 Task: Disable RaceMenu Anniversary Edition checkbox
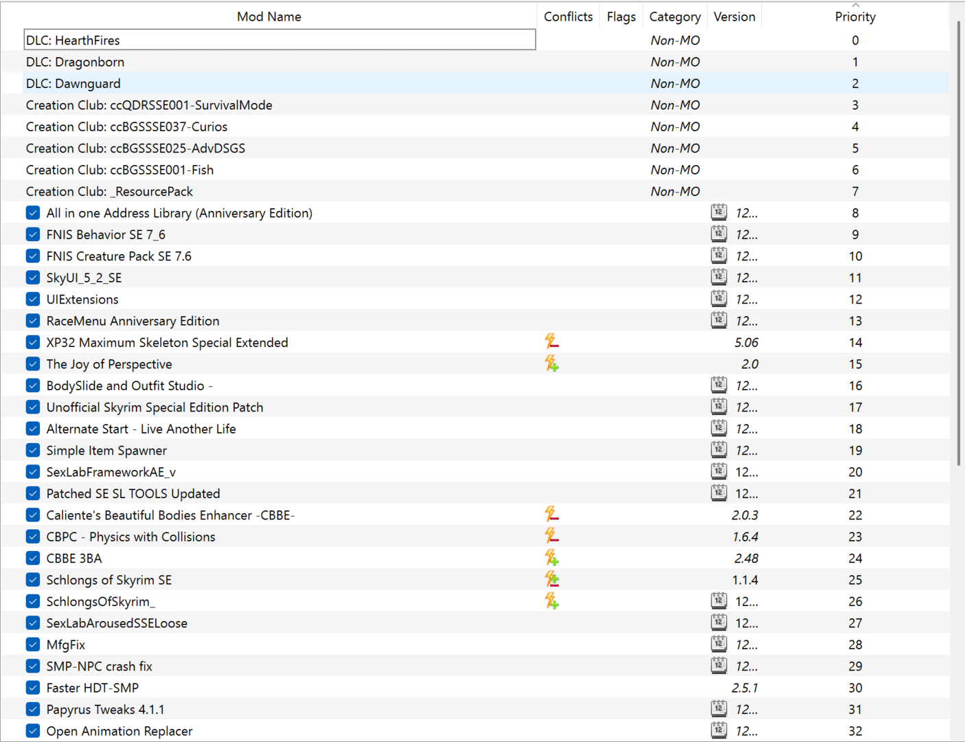click(33, 321)
